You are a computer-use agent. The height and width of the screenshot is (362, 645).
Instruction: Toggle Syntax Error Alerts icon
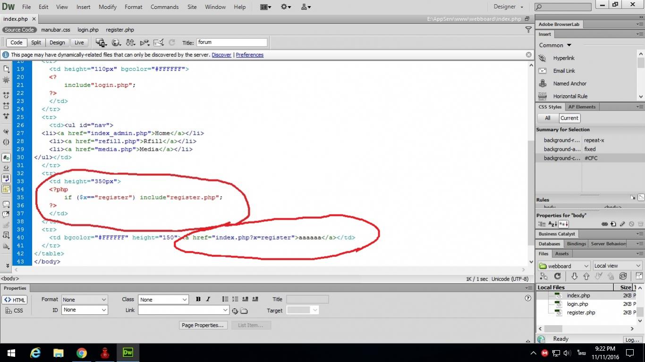pyautogui.click(x=6, y=189)
